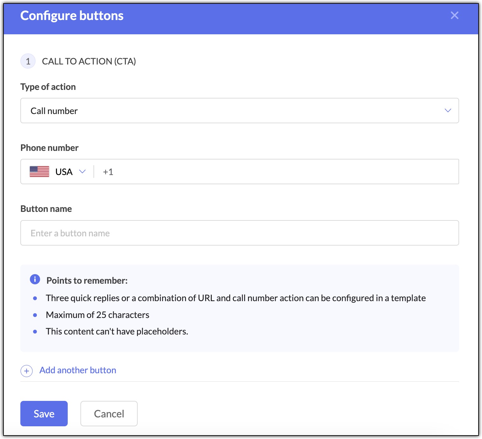Open the USA country code selector
This screenshot has width=482, height=439.
click(x=58, y=172)
